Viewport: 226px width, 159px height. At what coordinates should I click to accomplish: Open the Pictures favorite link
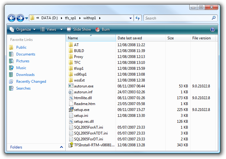pos(23,61)
